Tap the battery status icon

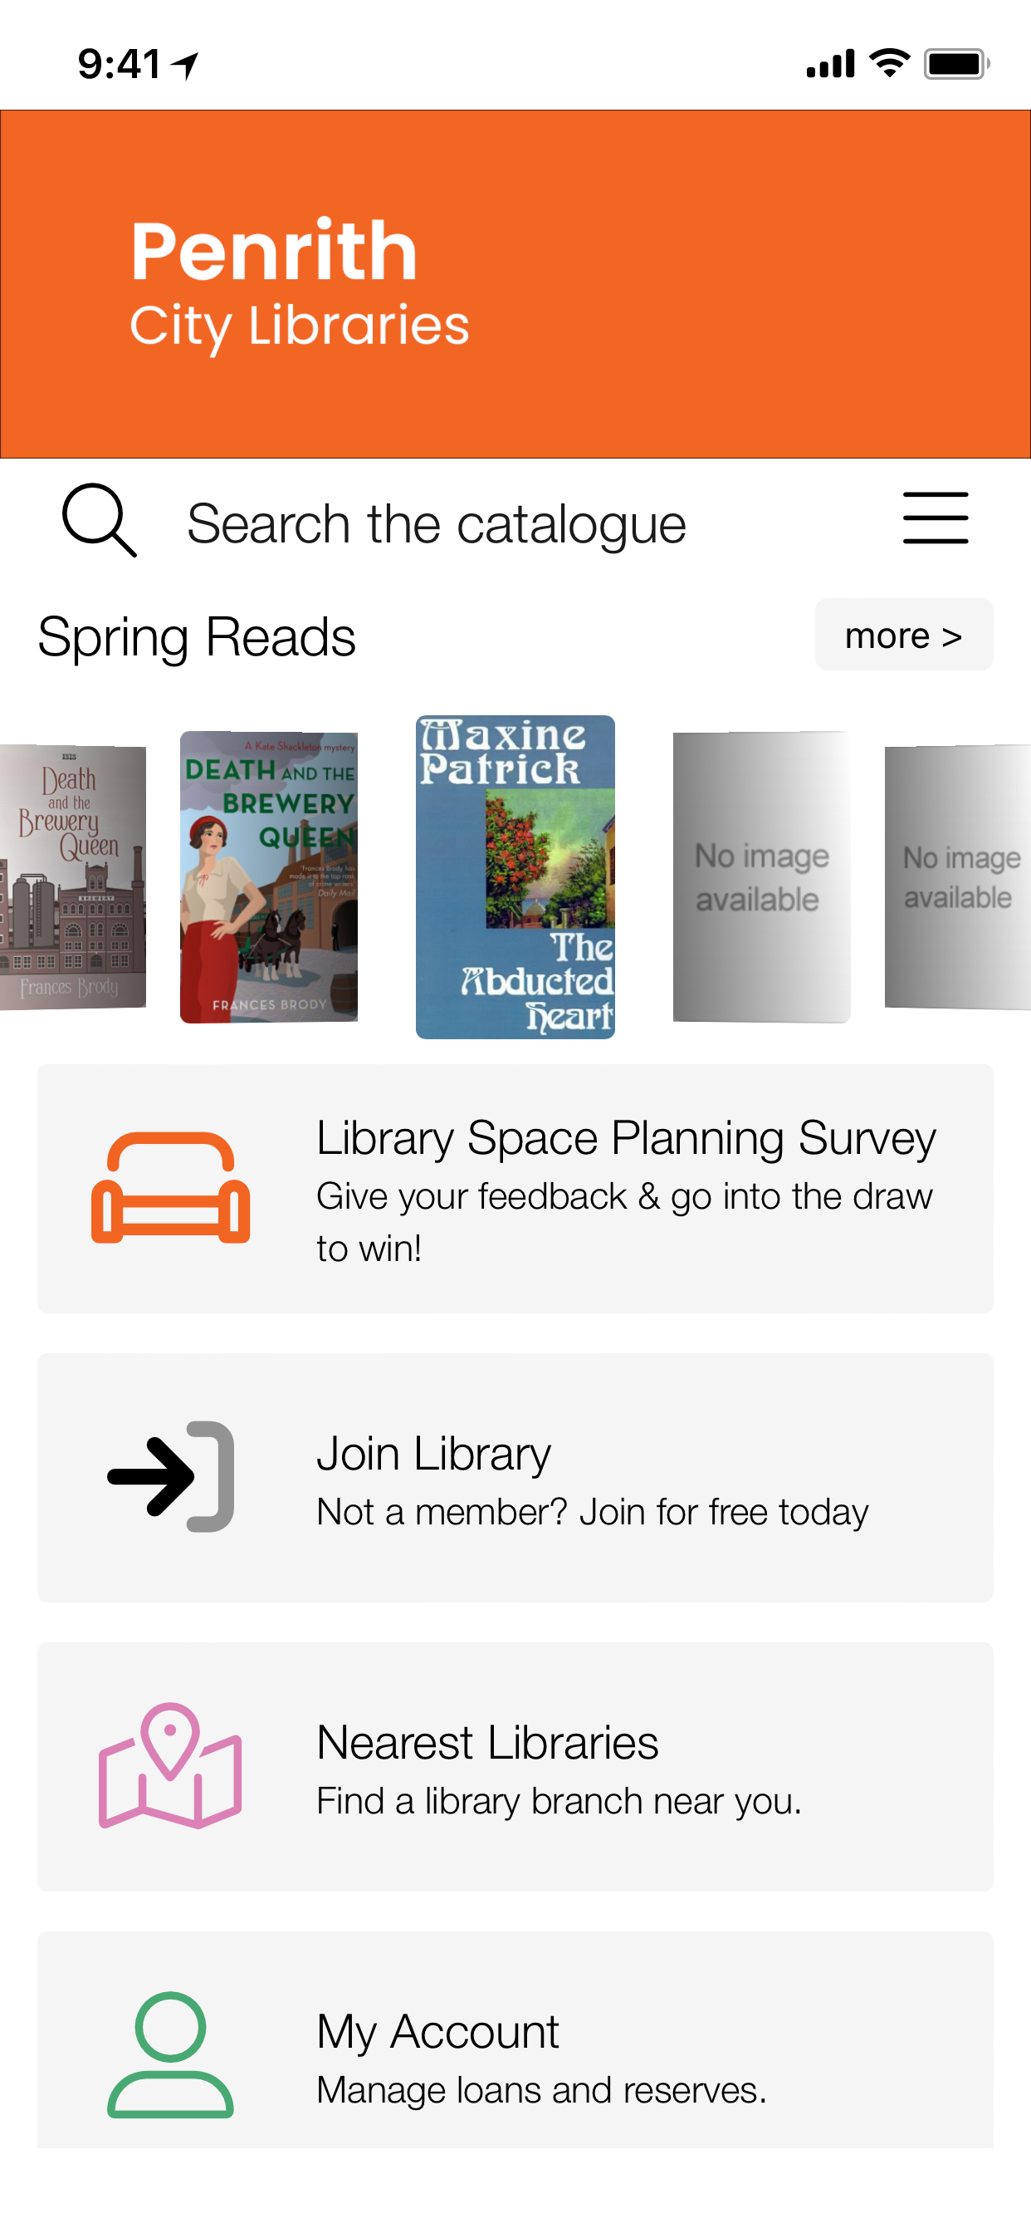coord(956,63)
